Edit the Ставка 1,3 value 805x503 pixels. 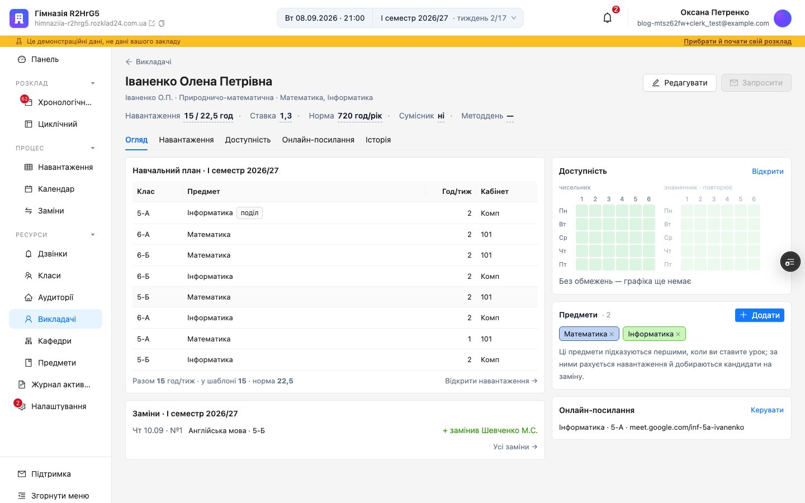point(286,116)
